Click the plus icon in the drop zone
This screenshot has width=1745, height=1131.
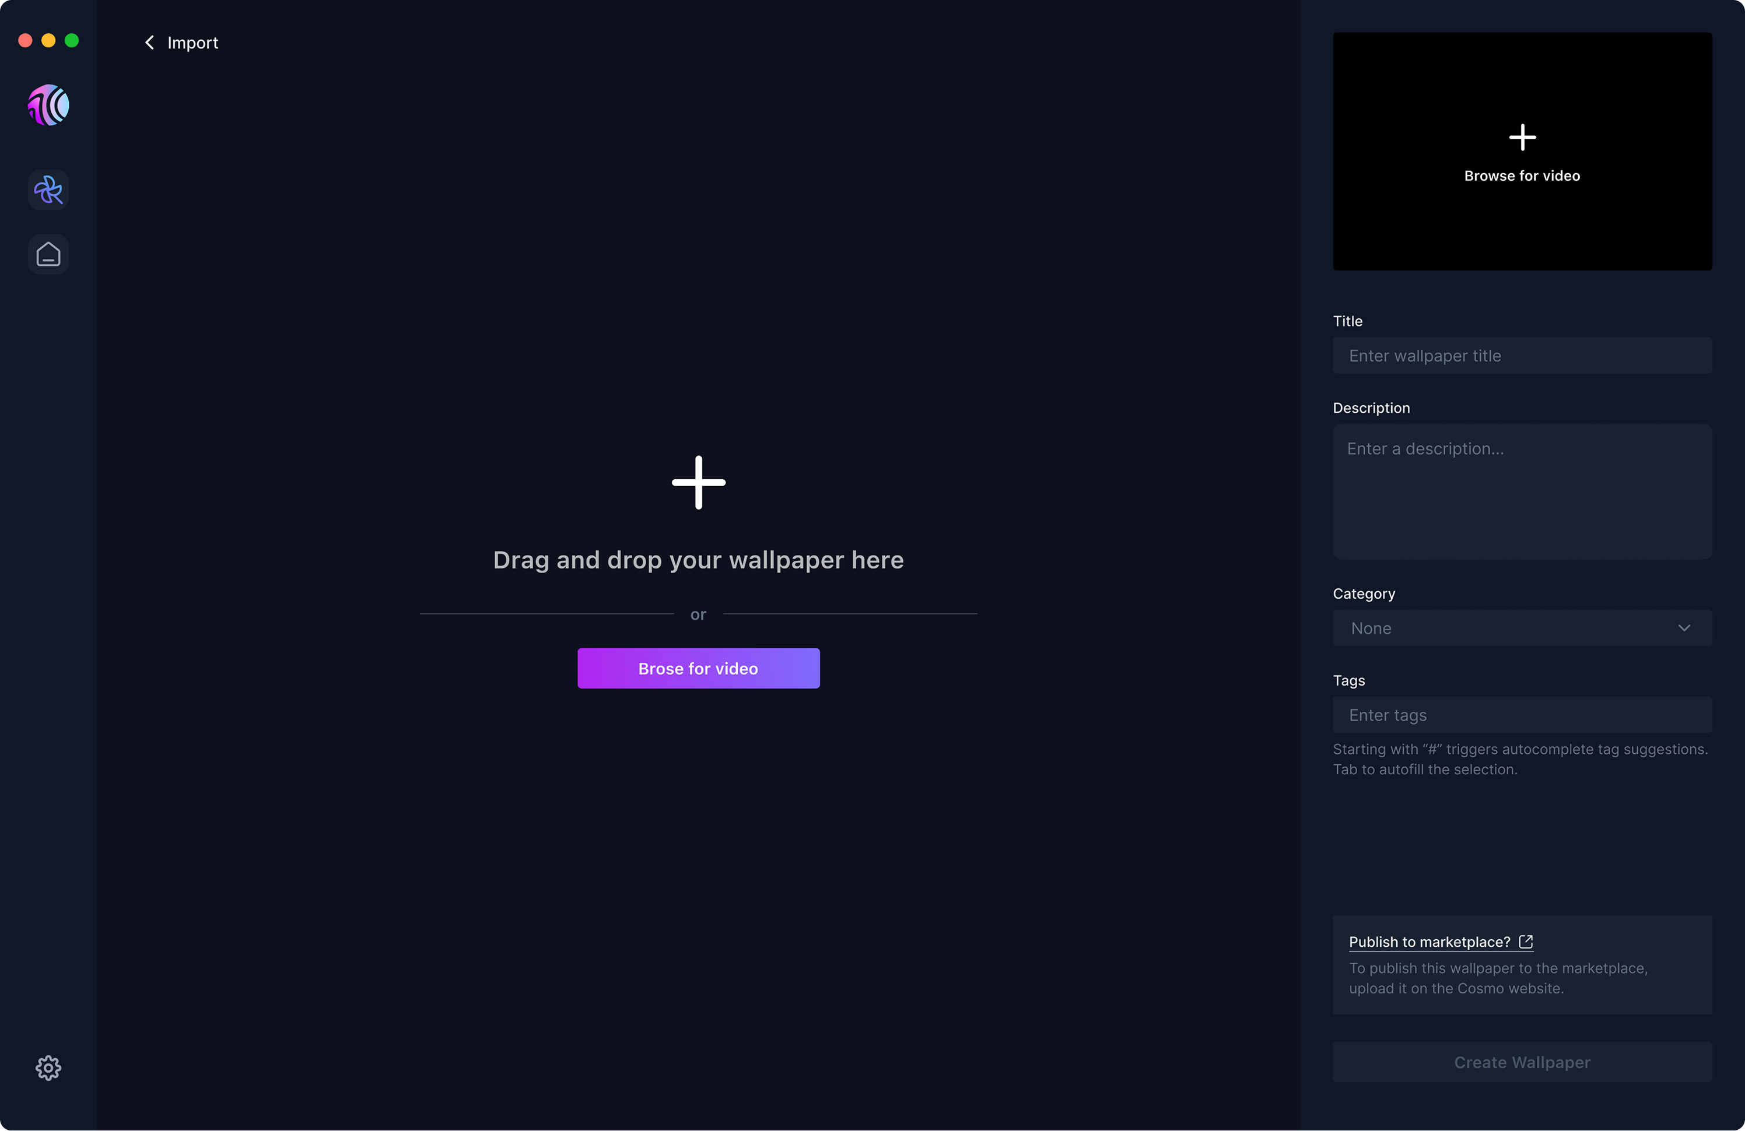coord(698,482)
